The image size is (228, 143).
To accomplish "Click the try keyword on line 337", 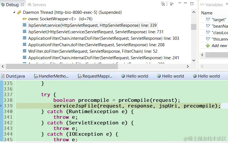I will coord(45,94).
